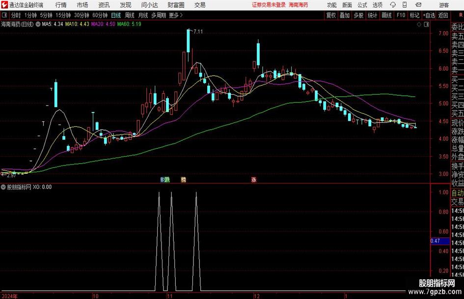
Task: Open the 资讯 menu
Action: coord(104,5)
